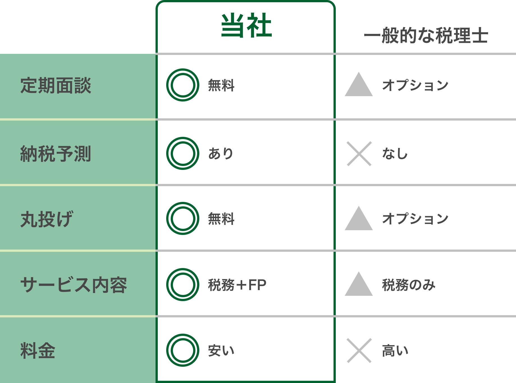Click the 安い text in 料金 row
Screen dimensions: 516x383
click(221, 350)
